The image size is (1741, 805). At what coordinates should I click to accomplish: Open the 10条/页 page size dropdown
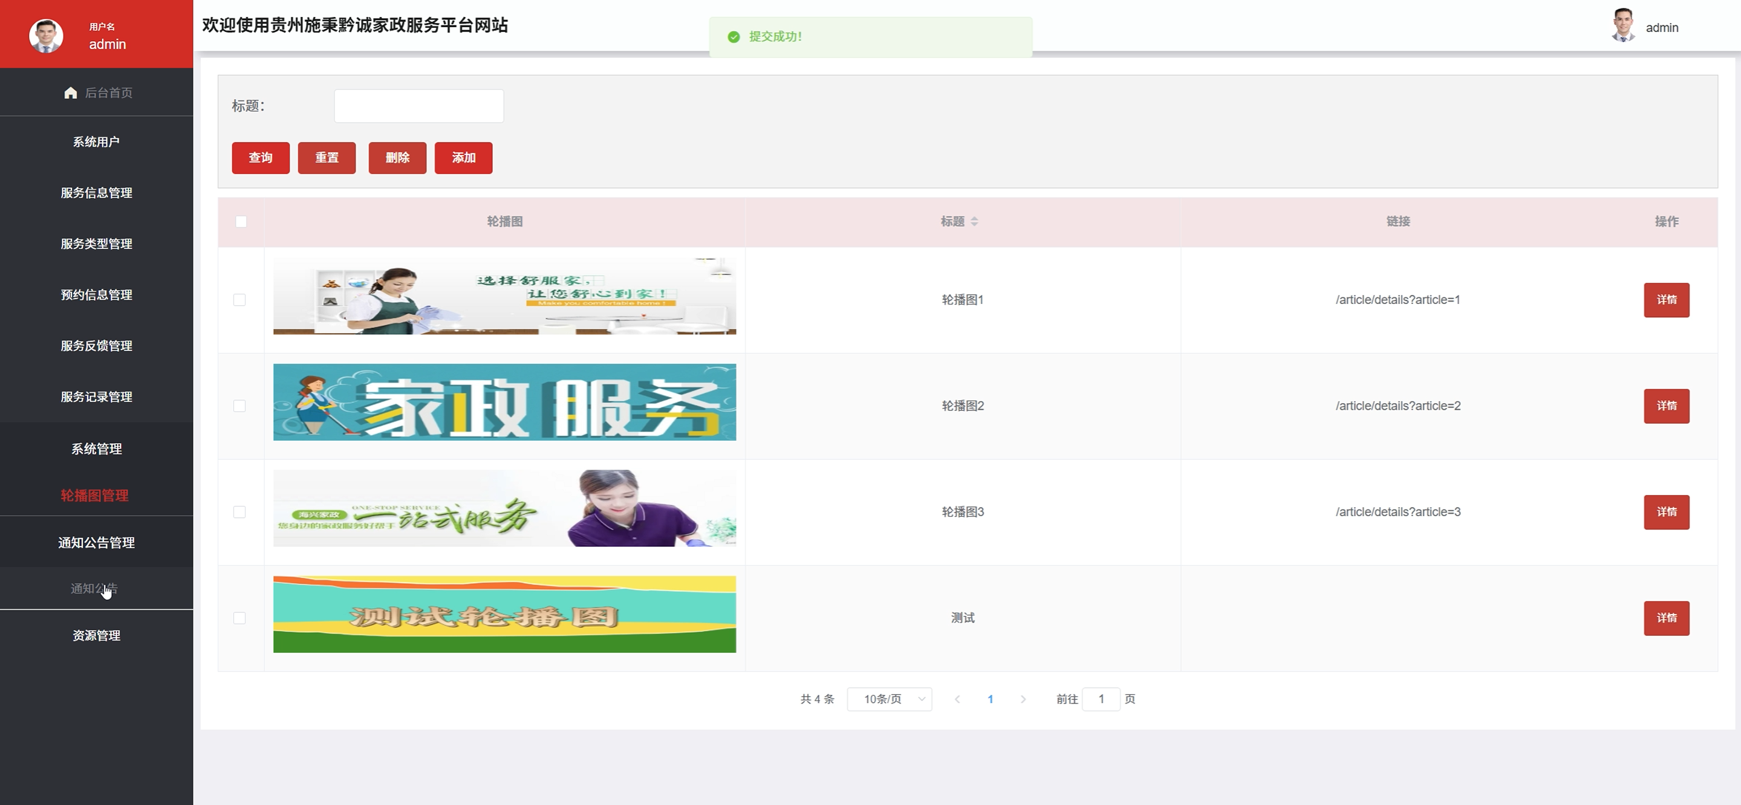coord(890,699)
